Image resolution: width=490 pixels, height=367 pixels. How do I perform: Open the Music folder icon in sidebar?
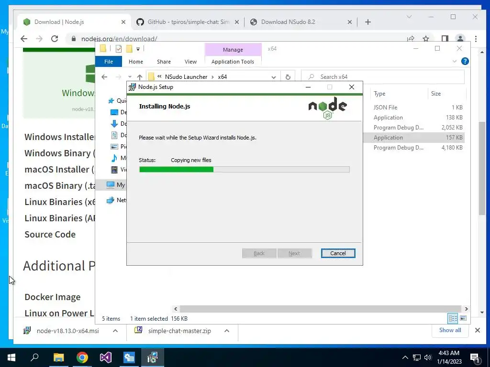pos(114,158)
